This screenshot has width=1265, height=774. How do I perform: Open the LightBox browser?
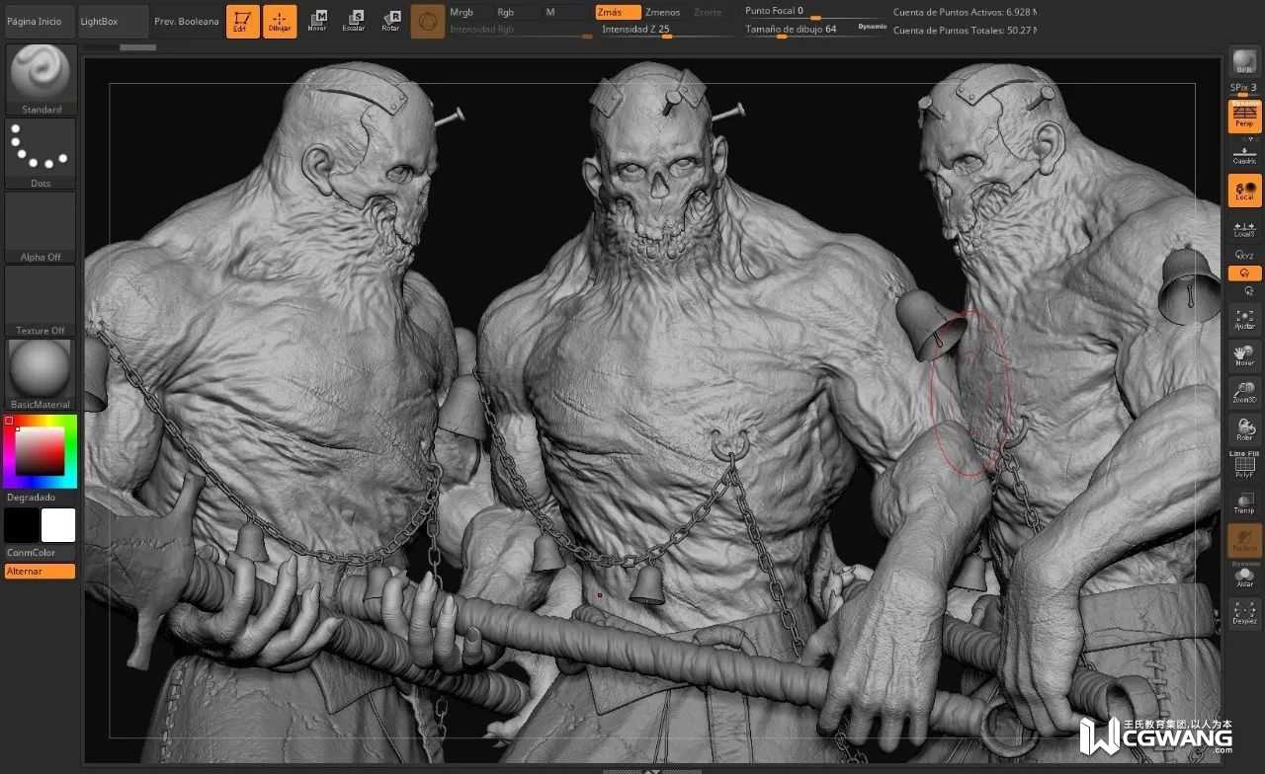click(x=99, y=21)
